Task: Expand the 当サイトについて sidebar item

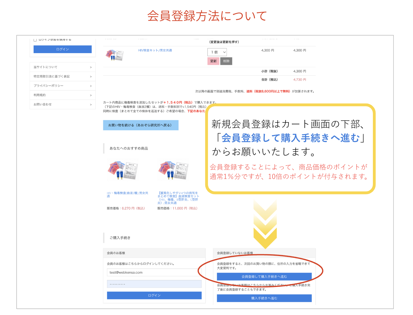Action: (63, 67)
